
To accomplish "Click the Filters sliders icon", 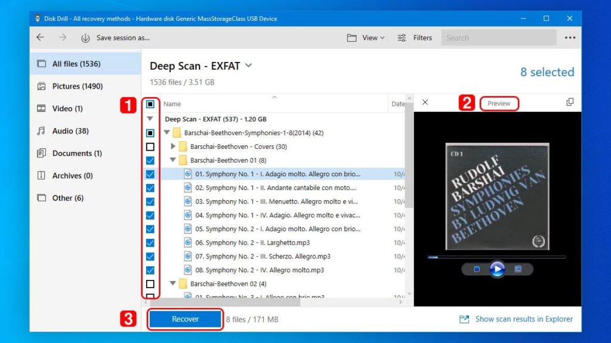I will click(x=402, y=38).
